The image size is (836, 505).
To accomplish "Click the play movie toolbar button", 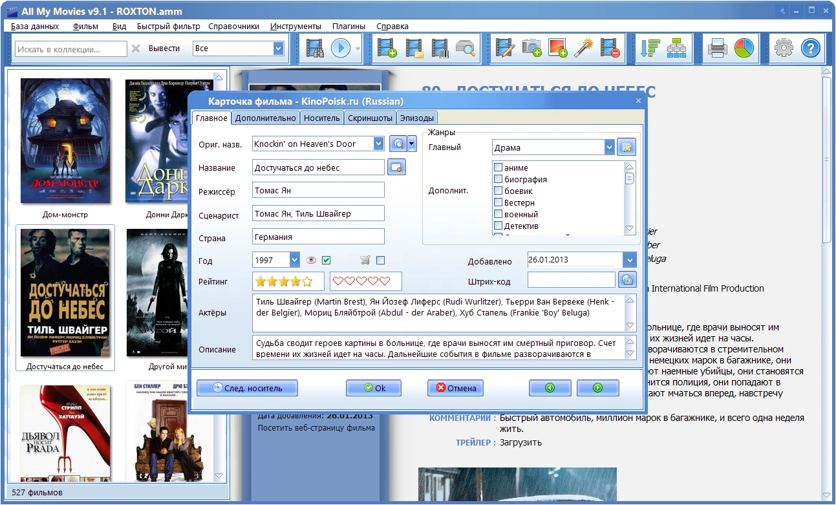I will tap(340, 48).
